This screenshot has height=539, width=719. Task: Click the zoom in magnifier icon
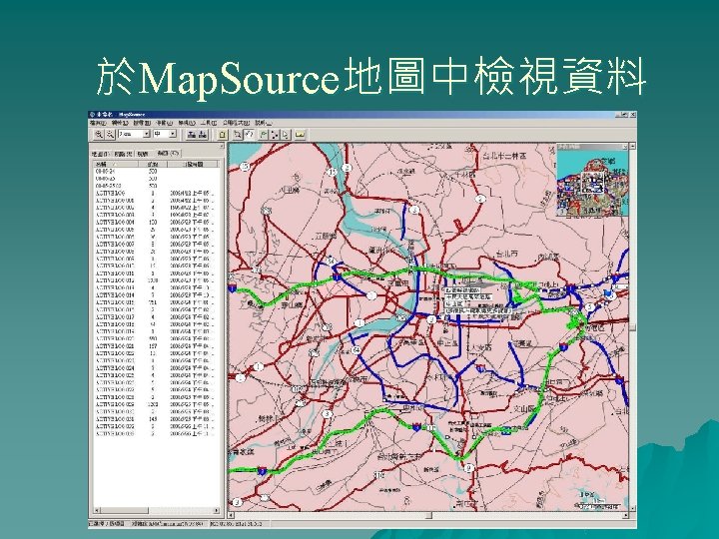click(99, 135)
